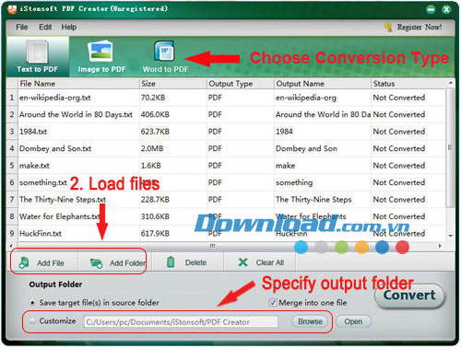Select the Image to PDF conversion type
The height and width of the screenshot is (349, 461).
[101, 57]
